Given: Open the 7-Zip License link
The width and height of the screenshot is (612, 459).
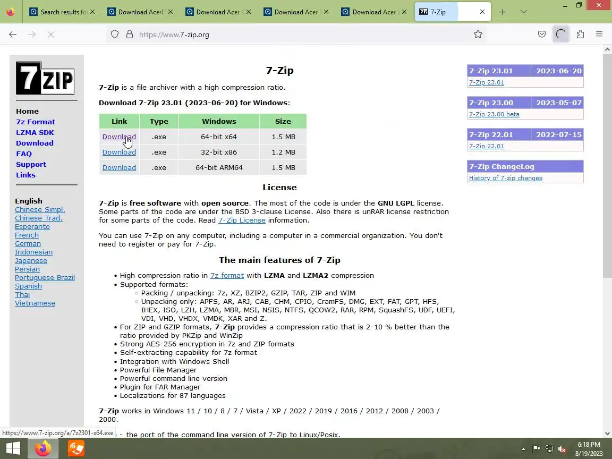Looking at the screenshot, I should (242, 220).
